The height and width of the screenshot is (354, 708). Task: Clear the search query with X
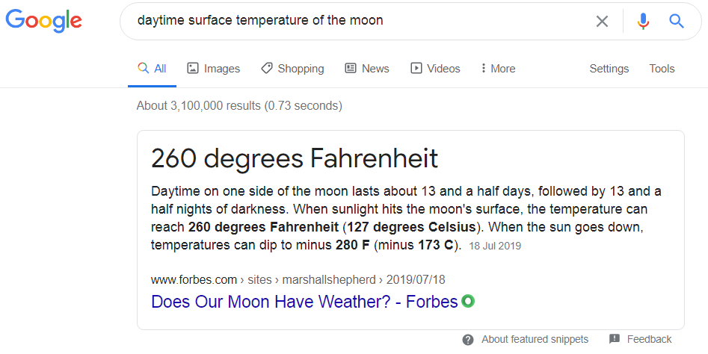pos(602,21)
